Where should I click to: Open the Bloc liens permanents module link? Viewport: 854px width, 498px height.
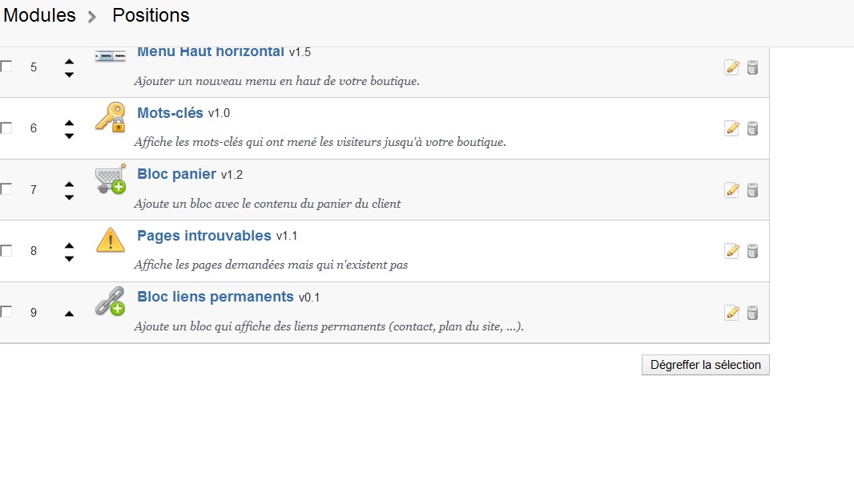pos(216,297)
